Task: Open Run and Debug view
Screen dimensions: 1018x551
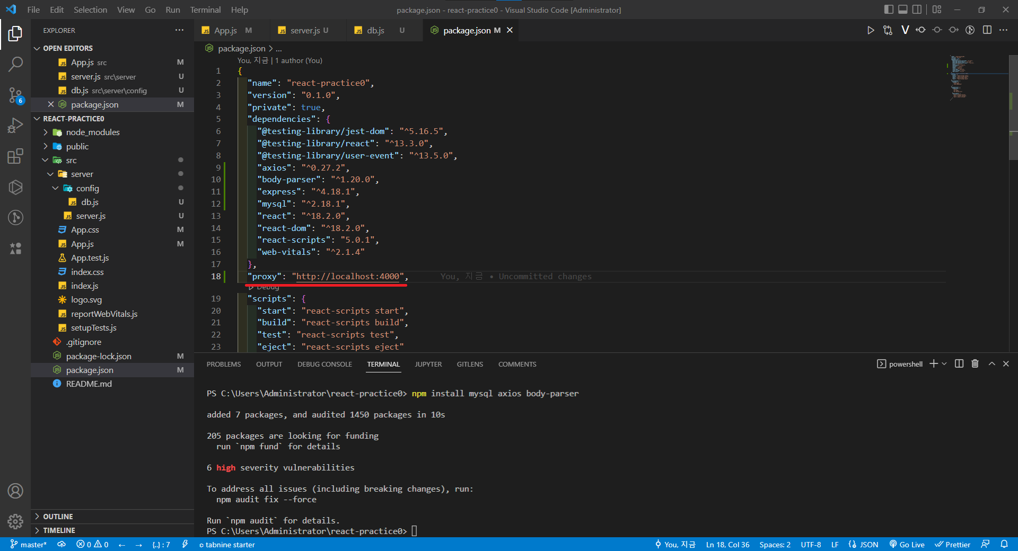Action: (x=15, y=126)
